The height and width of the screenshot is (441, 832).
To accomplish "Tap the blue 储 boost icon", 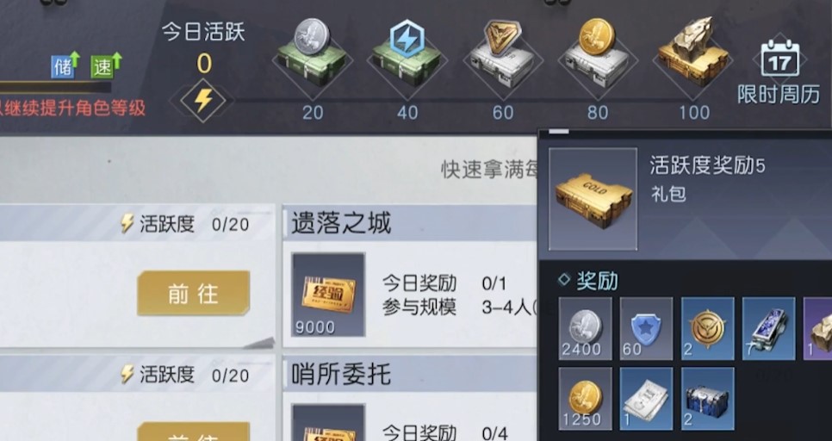I will pos(65,65).
